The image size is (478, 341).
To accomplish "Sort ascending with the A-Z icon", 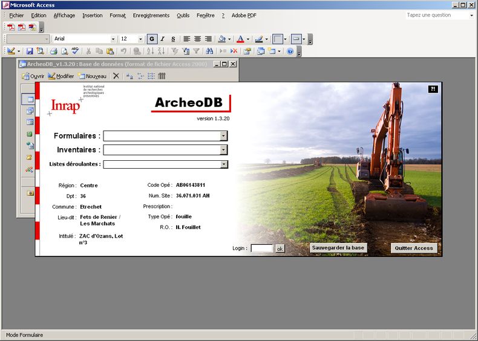I will click(150, 51).
